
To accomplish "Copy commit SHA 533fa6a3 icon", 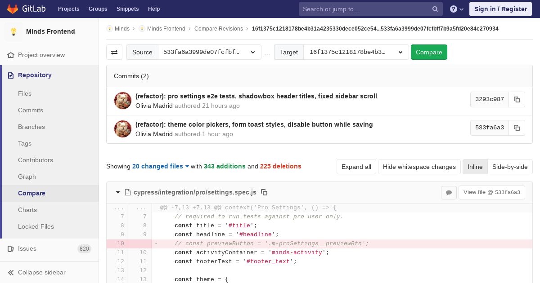I will pyautogui.click(x=517, y=128).
